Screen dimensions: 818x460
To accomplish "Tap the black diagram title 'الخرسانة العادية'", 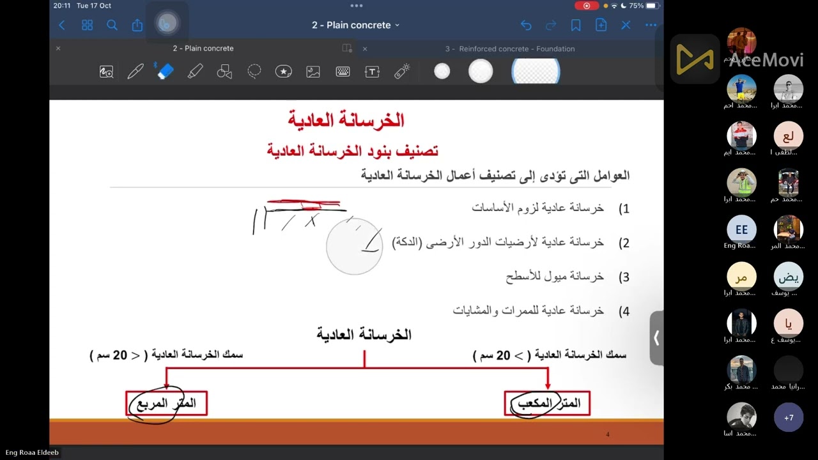I will coord(364,335).
